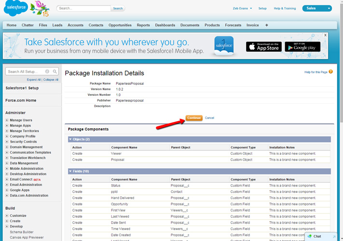
Task: Expand the Manage Apps node
Action: pos(7,126)
